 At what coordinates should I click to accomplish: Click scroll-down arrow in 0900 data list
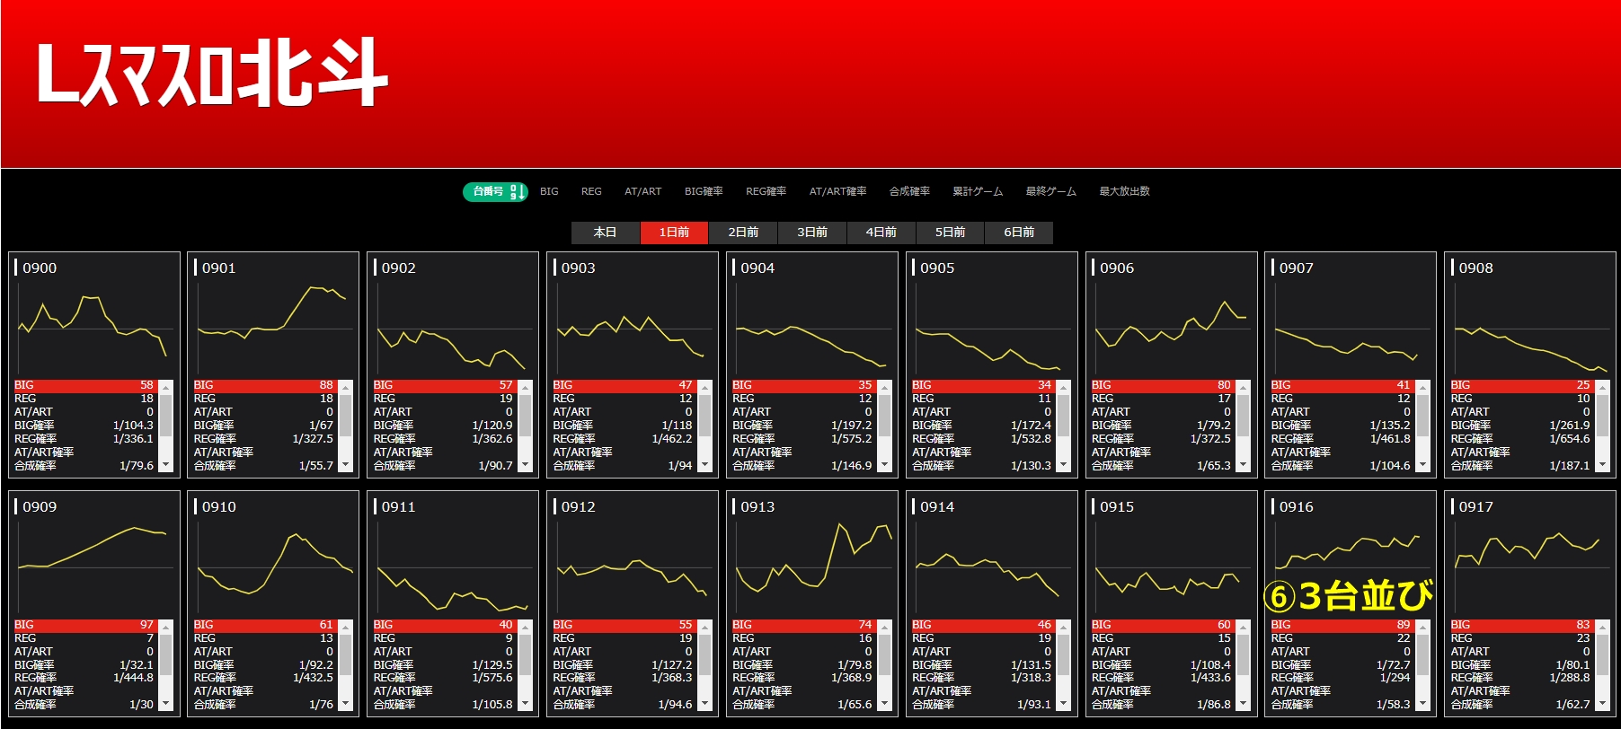(166, 465)
